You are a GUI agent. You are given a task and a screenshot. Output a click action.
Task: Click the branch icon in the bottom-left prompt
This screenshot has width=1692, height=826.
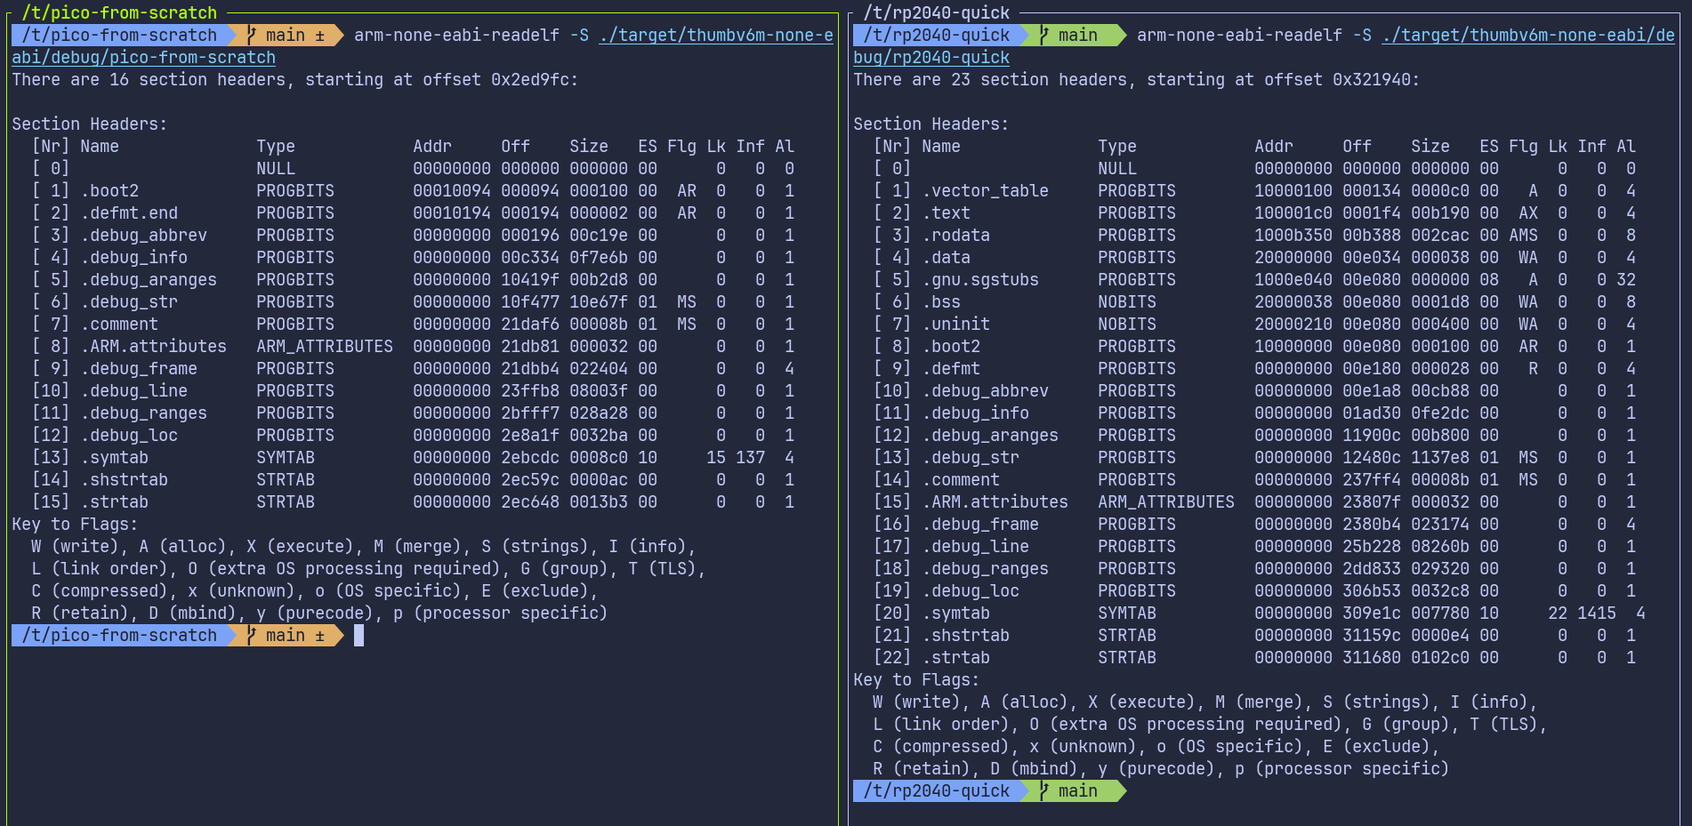click(251, 635)
